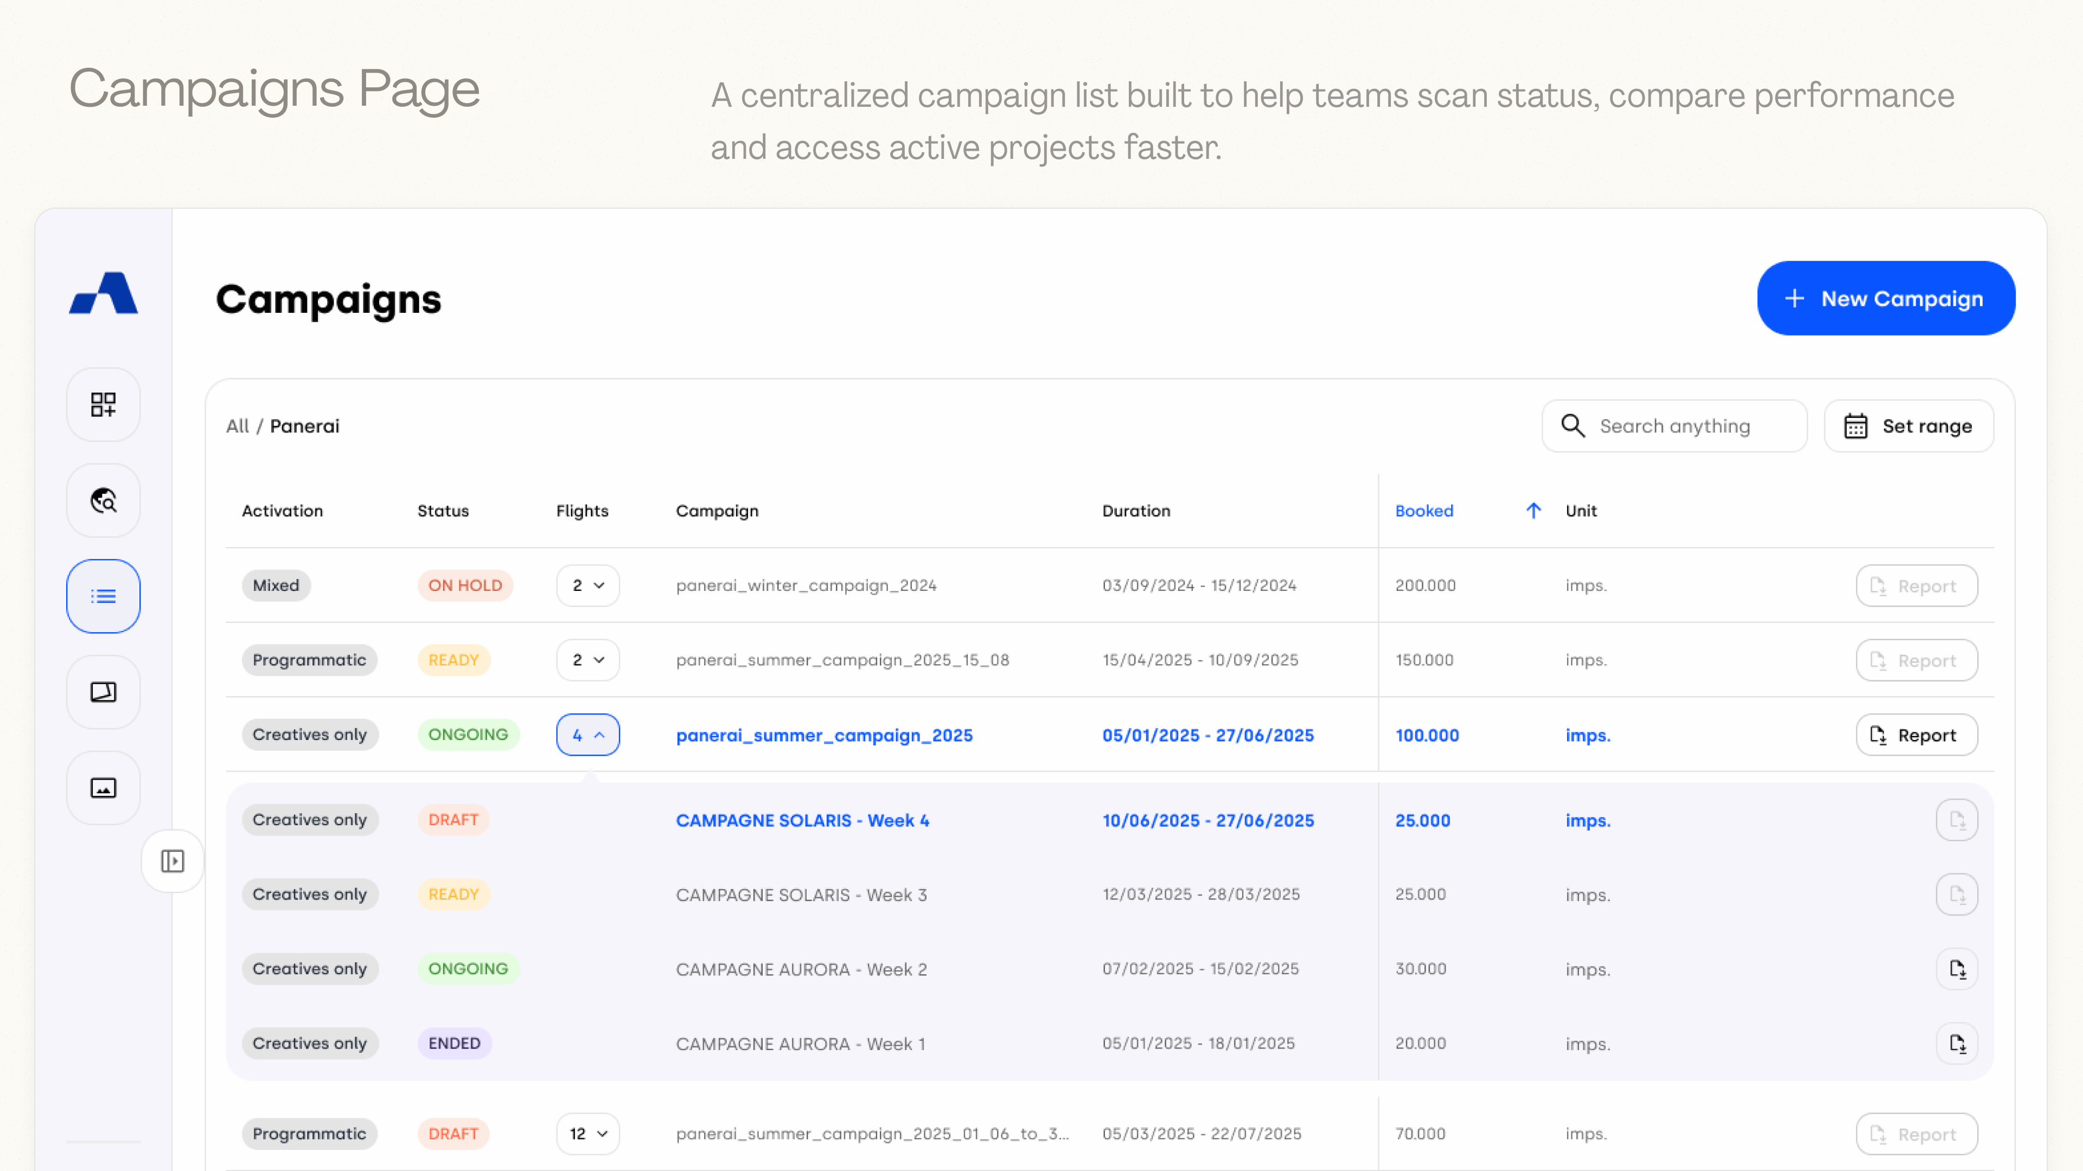This screenshot has width=2083, height=1171.
Task: Open the dashboard grid icon in sidebar
Action: pyautogui.click(x=104, y=404)
